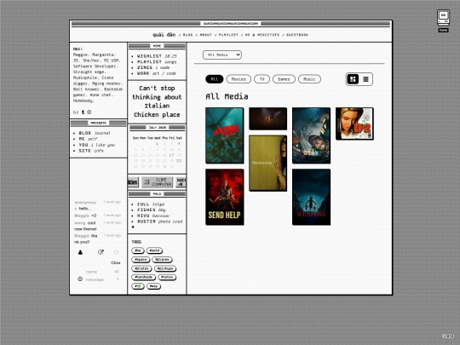Open the Backrooms yellow poster
Viewport: 460px width, 345px height.
tap(267, 163)
